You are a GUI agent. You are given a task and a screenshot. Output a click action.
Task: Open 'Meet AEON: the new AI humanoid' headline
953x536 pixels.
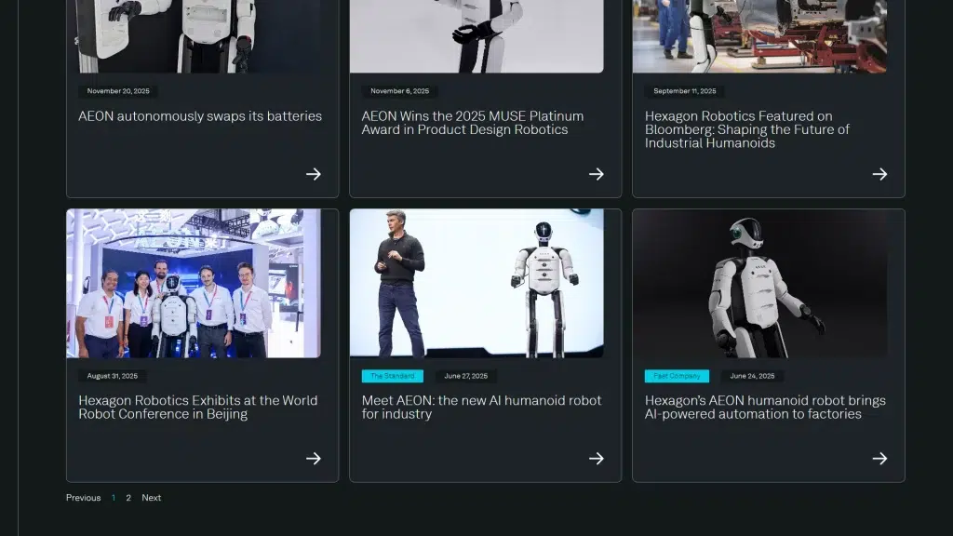(481, 408)
